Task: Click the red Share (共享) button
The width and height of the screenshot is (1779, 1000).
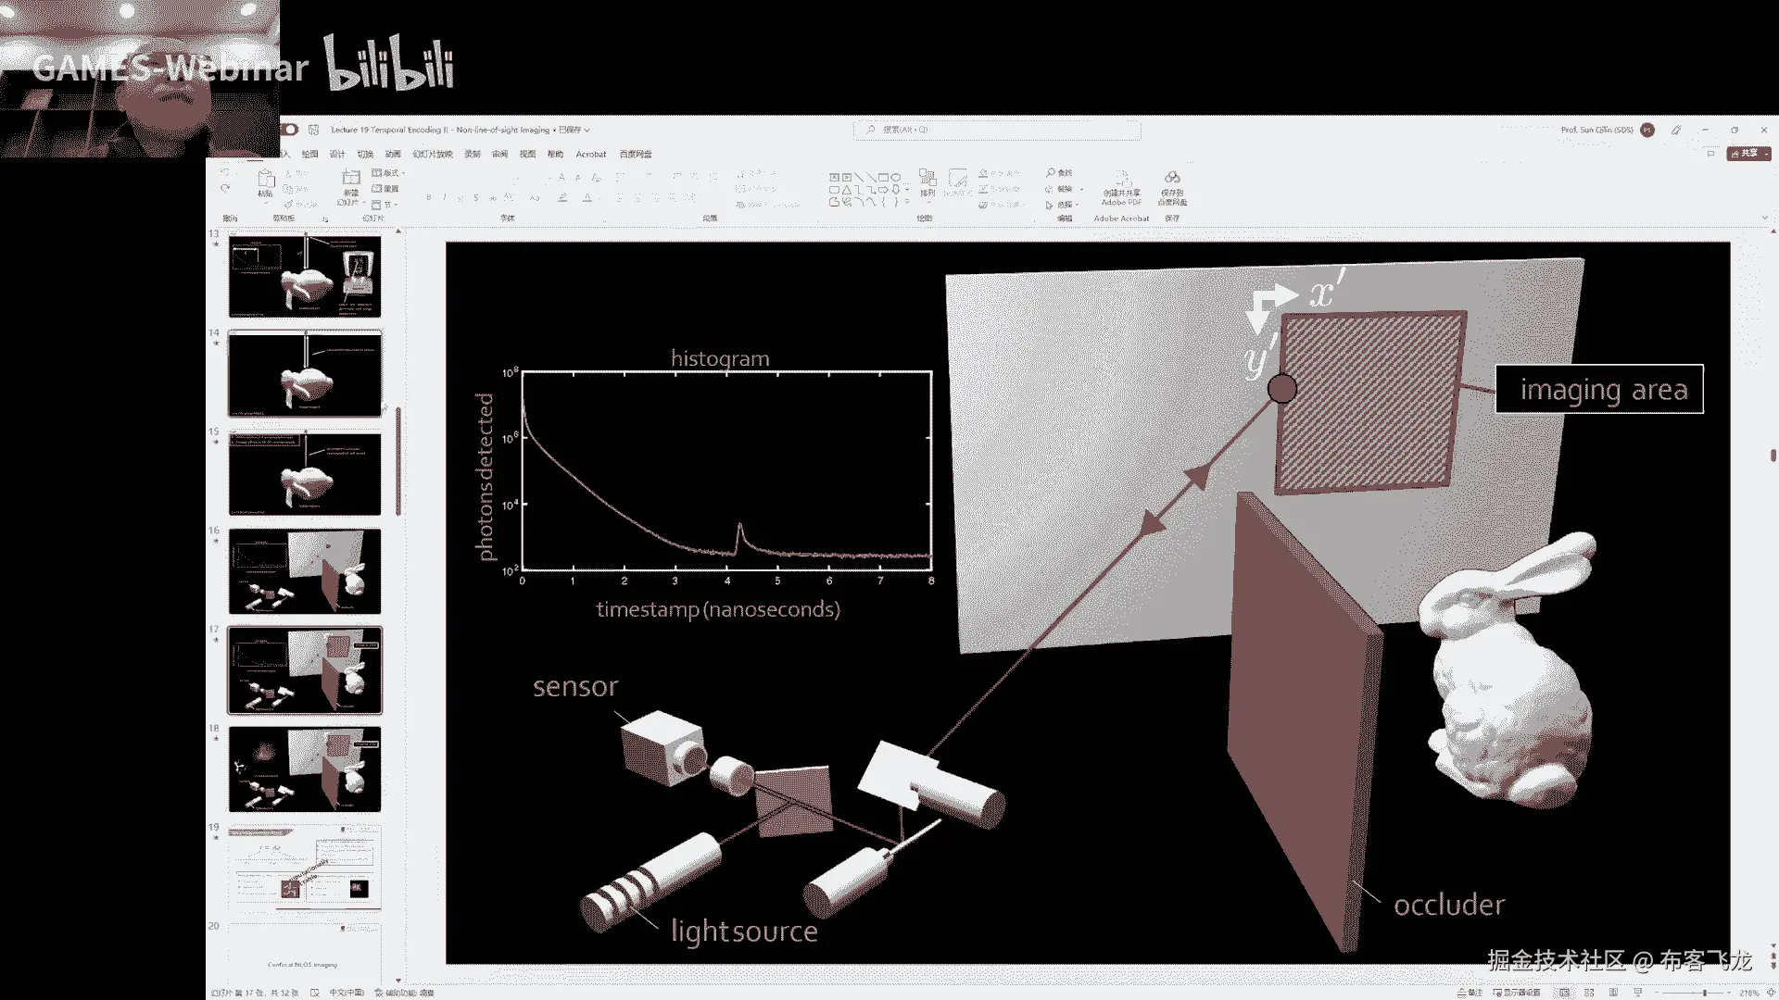Action: point(1745,154)
